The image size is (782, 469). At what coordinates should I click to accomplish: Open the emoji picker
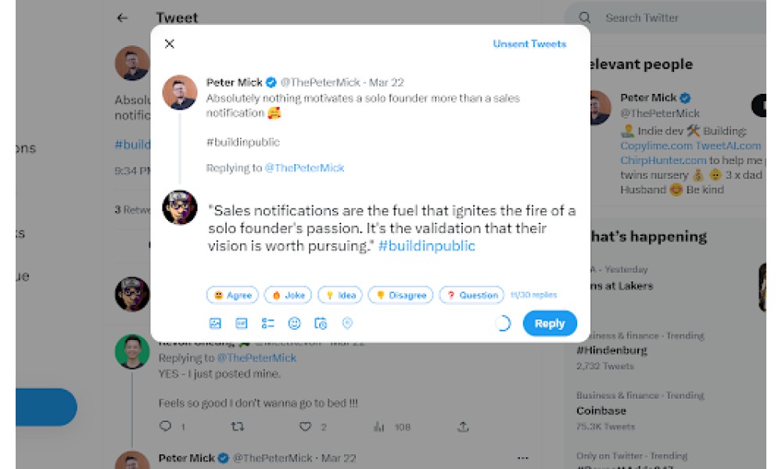294,324
